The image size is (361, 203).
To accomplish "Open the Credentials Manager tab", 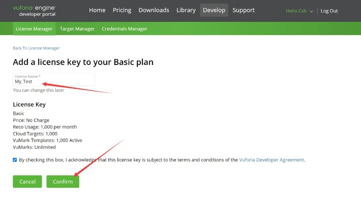I will 125,29.
